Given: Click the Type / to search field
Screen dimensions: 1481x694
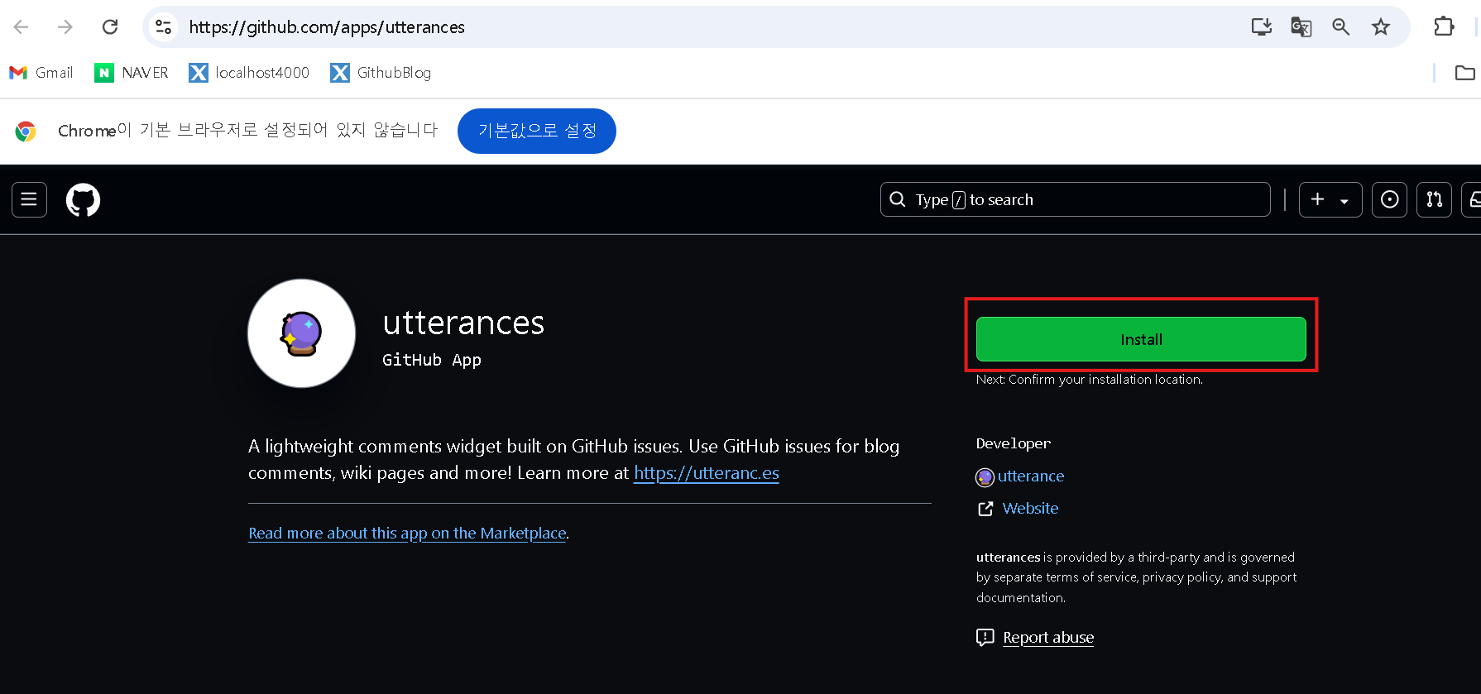Looking at the screenshot, I should click(x=1075, y=199).
